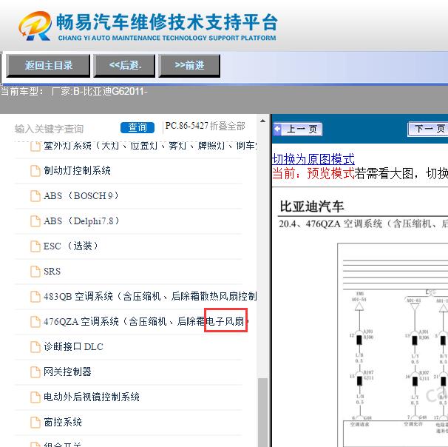Click the blue 查询 search button
The width and height of the screenshot is (448, 447).
click(x=138, y=127)
